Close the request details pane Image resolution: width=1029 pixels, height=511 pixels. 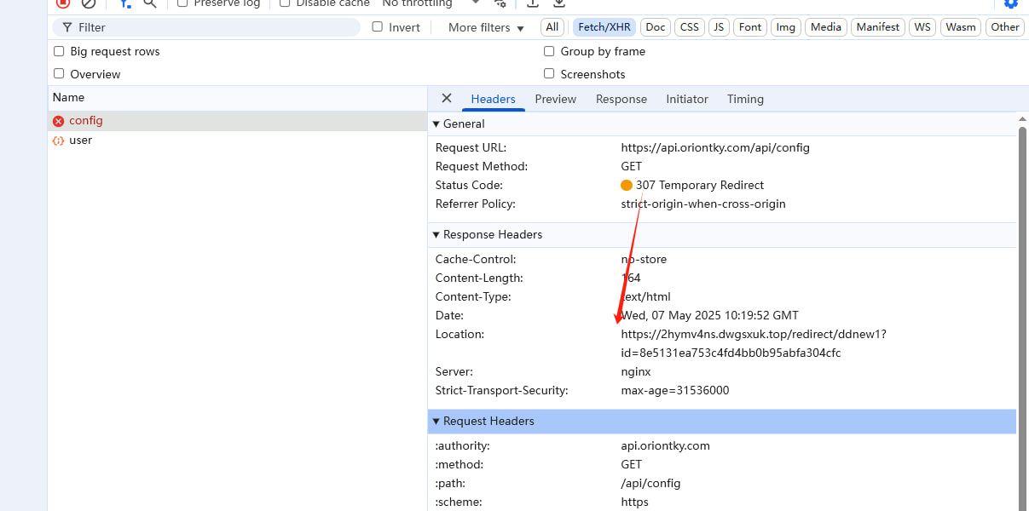447,99
